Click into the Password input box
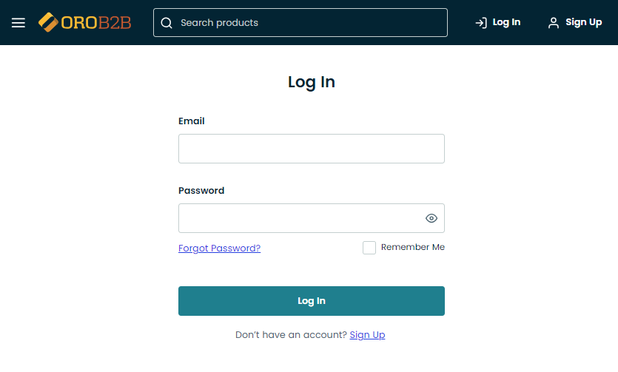This screenshot has width=618, height=372. 300,218
